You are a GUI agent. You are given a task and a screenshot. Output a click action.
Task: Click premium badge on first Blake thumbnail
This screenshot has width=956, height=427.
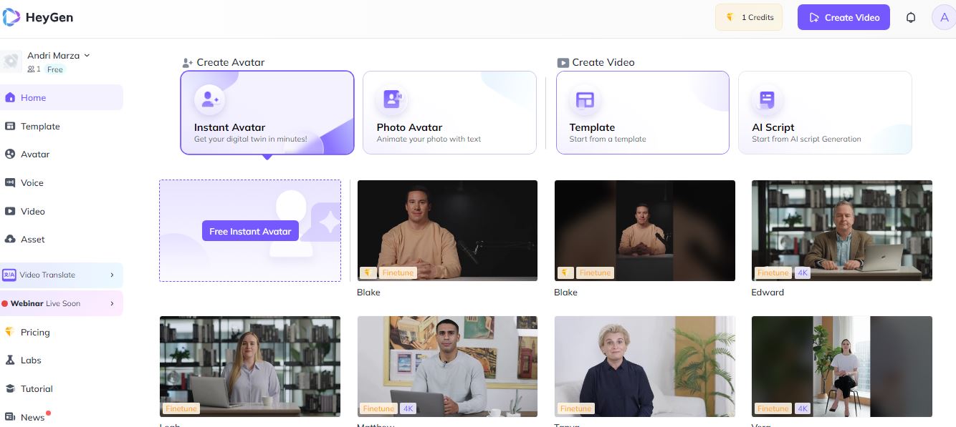coord(368,273)
